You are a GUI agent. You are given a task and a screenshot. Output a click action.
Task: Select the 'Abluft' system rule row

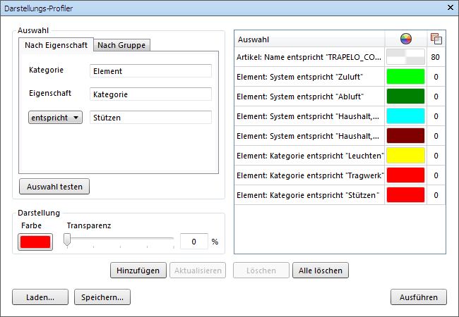[x=311, y=96]
